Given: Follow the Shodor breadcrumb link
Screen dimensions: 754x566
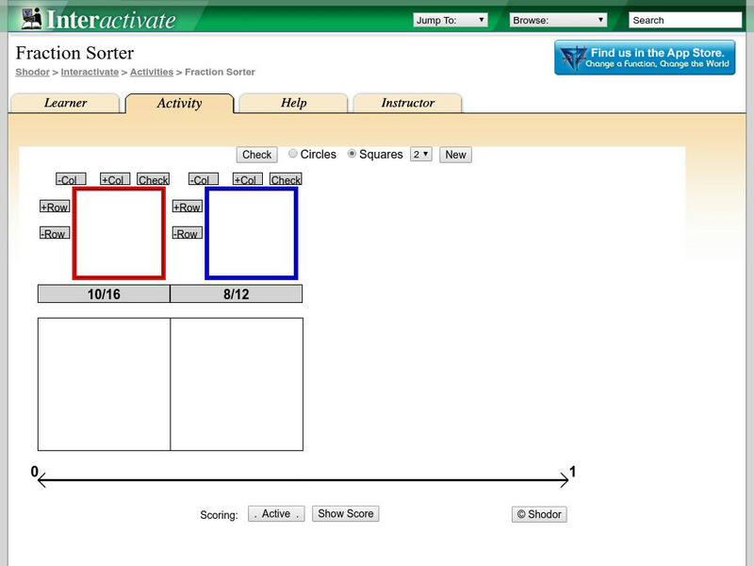Looking at the screenshot, I should click(x=32, y=72).
